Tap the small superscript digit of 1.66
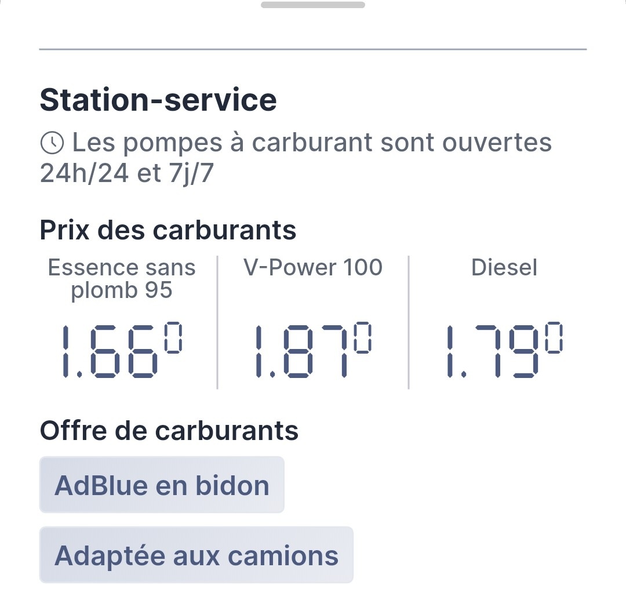The image size is (626, 589). pos(173,338)
